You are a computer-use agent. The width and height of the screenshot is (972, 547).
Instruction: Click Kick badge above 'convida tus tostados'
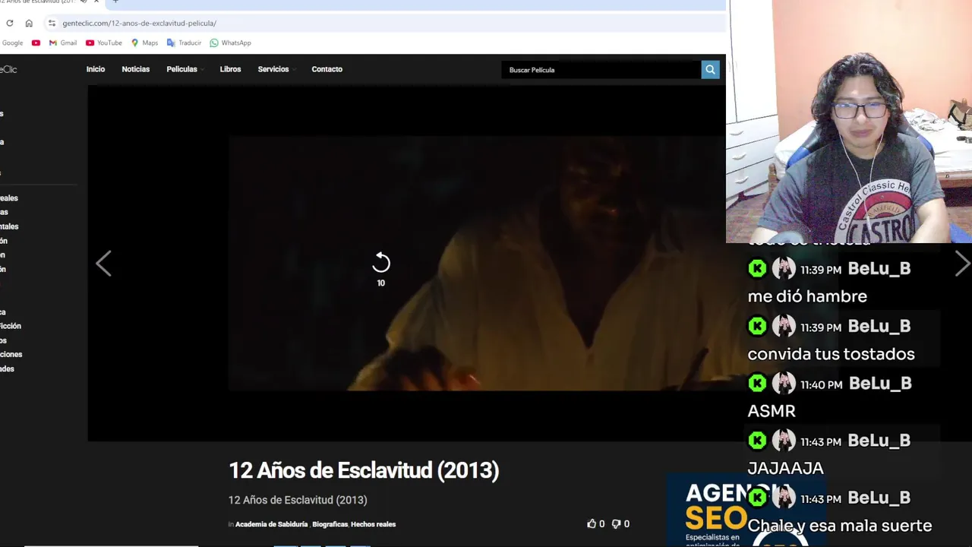tap(757, 326)
